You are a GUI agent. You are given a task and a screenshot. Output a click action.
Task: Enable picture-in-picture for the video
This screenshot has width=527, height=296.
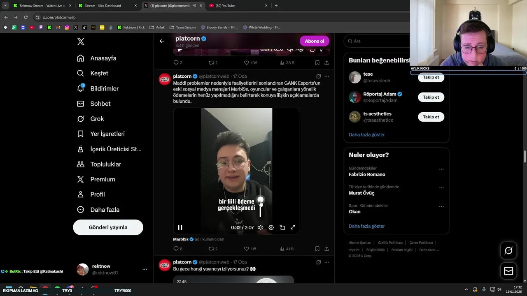[282, 227]
